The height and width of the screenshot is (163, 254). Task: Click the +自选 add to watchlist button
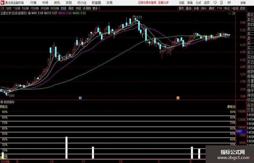tap(235, 8)
